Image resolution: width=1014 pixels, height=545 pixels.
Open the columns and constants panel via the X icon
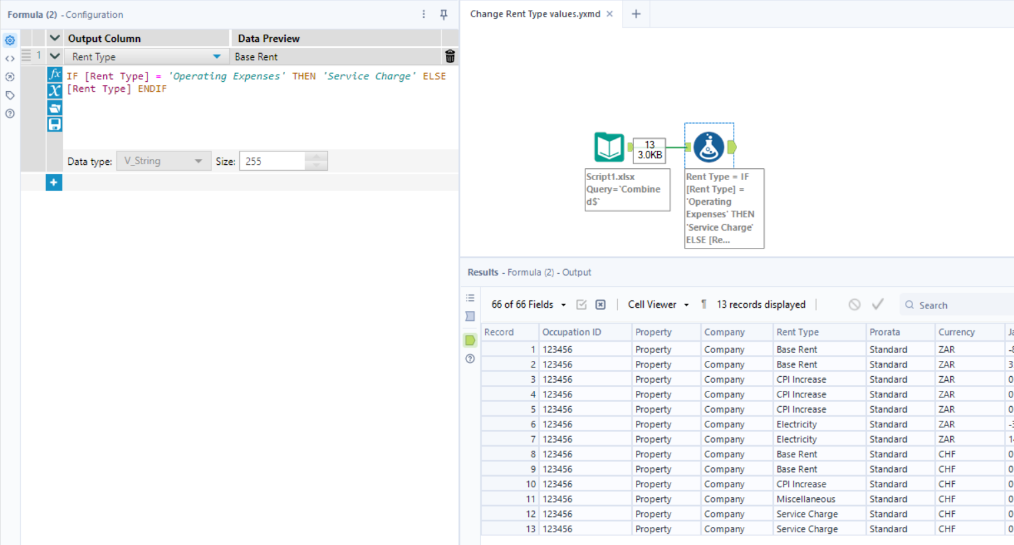pyautogui.click(x=54, y=91)
